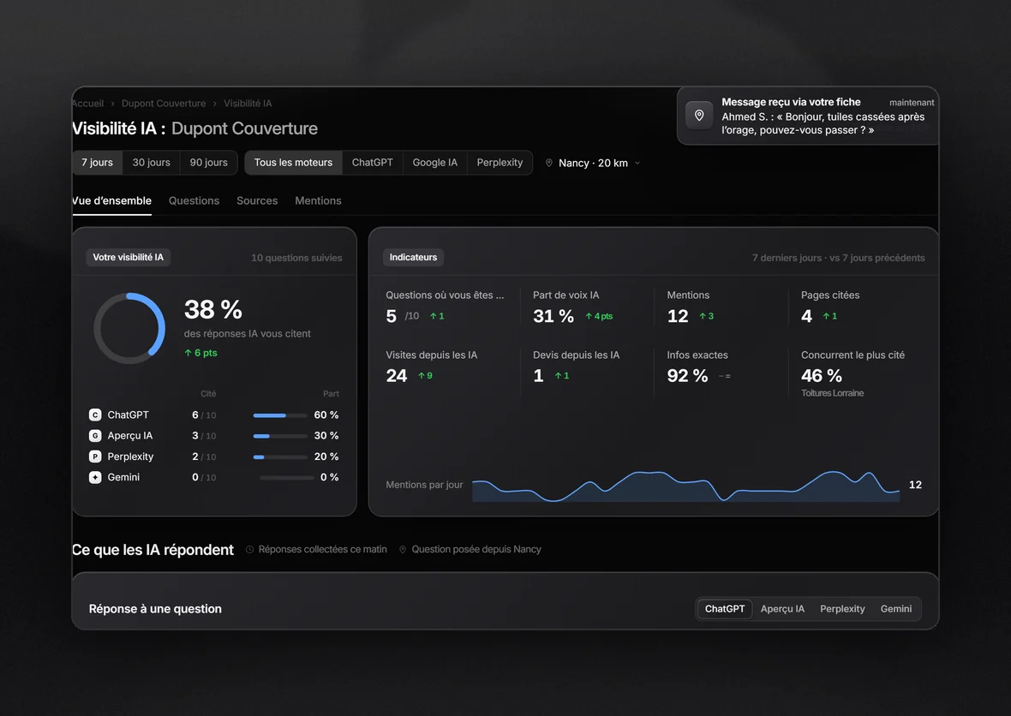1011x716 pixels.
Task: Open the message notification from Ahmed S.
Action: coord(808,116)
